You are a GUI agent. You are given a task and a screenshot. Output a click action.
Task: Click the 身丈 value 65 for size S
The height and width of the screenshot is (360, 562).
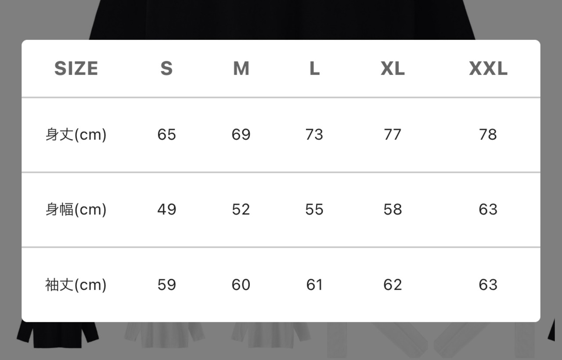166,135
